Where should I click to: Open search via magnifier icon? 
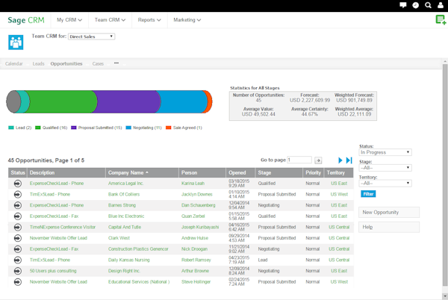click(429, 5)
